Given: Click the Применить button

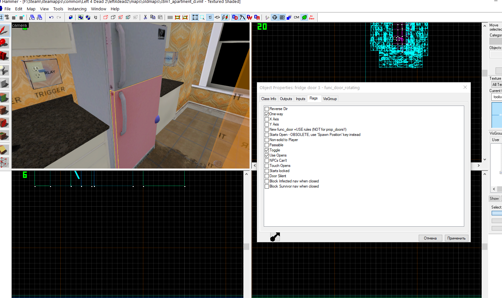Looking at the screenshot, I should (x=456, y=238).
